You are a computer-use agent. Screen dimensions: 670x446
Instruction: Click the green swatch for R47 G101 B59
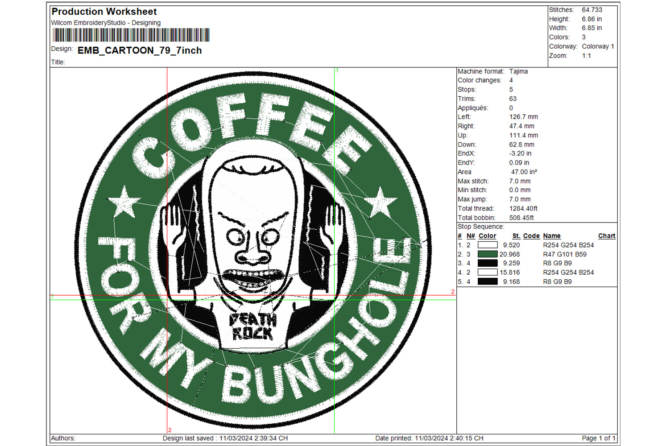coord(488,254)
